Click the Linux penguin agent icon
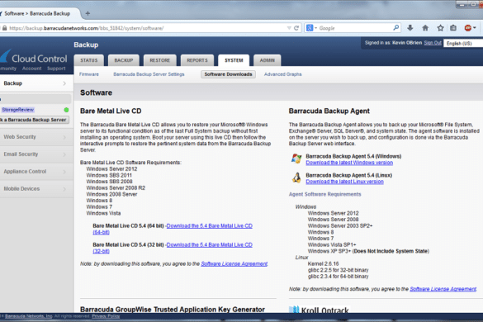 click(296, 178)
